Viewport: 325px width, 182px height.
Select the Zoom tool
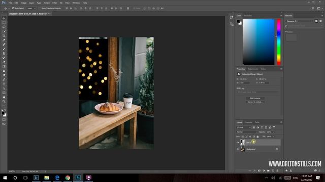click(4, 102)
